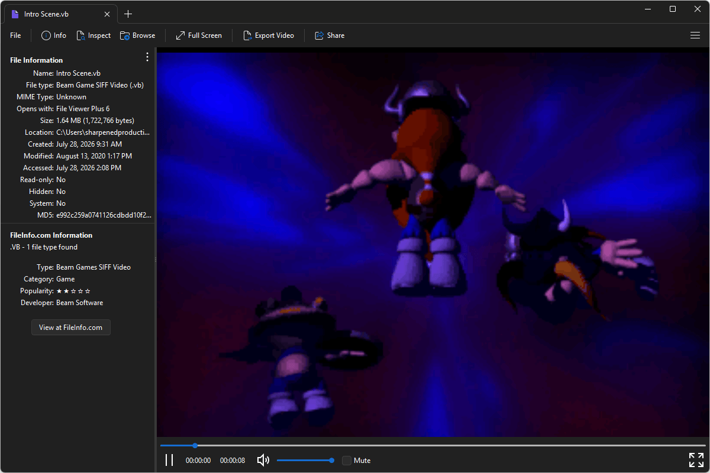Open the File menu
Viewport: 710px width, 473px height.
15,35
